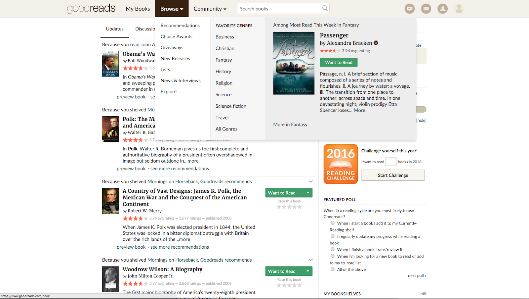Viewport: 529px width, 299px height.
Task: Go to the next poll
Action: 417,275
